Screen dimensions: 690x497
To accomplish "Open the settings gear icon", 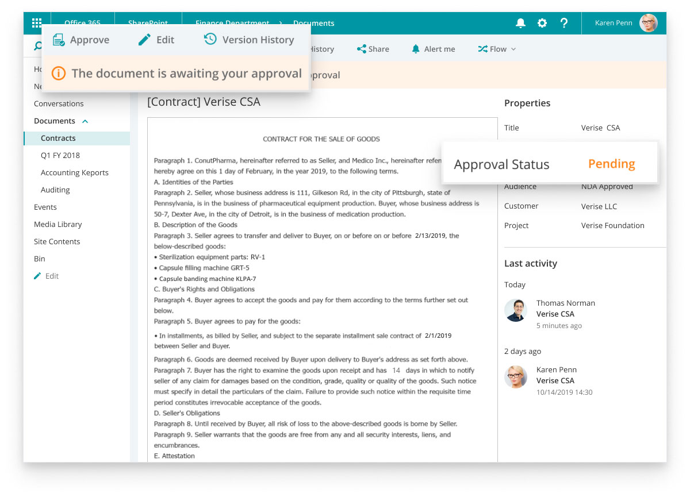I will tap(542, 23).
